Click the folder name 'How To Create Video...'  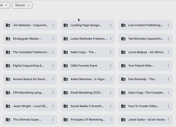pos(144,106)
